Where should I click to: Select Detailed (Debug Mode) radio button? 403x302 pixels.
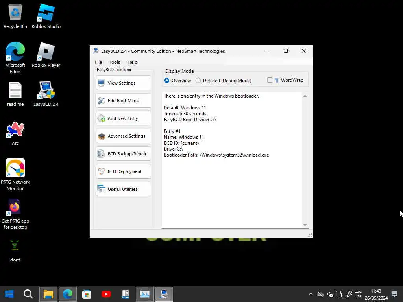224,80
